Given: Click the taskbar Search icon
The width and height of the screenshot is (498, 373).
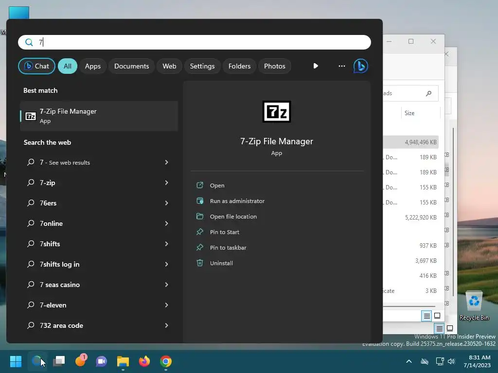Looking at the screenshot, I should pyautogui.click(x=37, y=361).
